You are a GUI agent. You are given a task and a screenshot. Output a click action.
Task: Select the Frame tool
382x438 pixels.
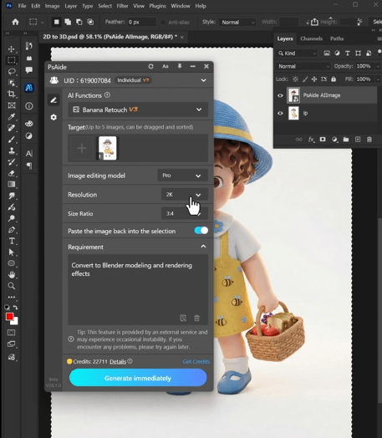(x=12, y=105)
